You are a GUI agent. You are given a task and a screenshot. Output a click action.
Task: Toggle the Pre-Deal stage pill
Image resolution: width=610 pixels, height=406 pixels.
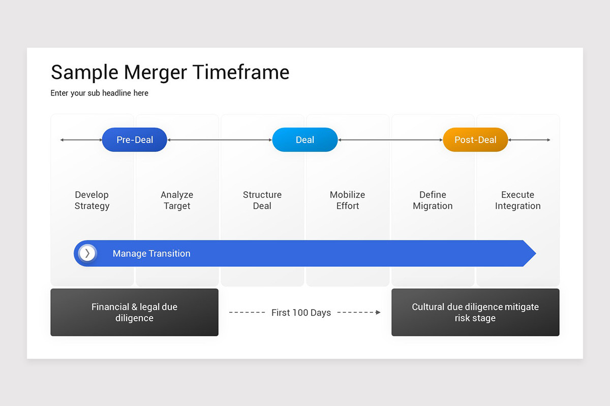tap(134, 140)
